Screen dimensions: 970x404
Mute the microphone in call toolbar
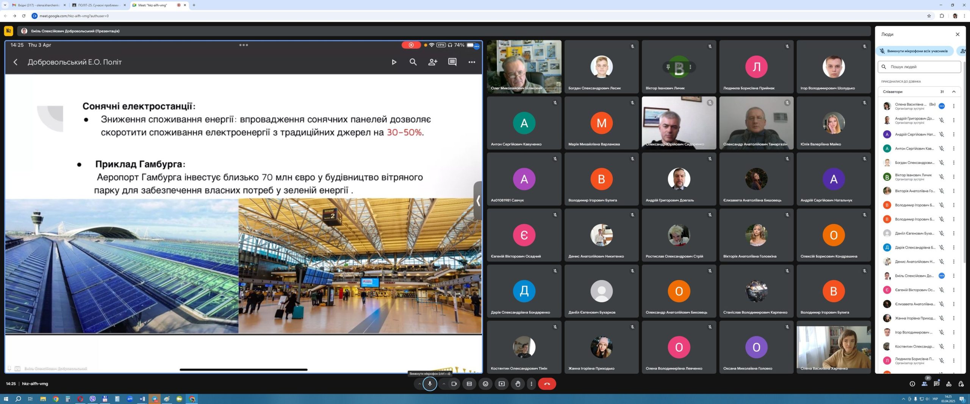[x=430, y=384]
